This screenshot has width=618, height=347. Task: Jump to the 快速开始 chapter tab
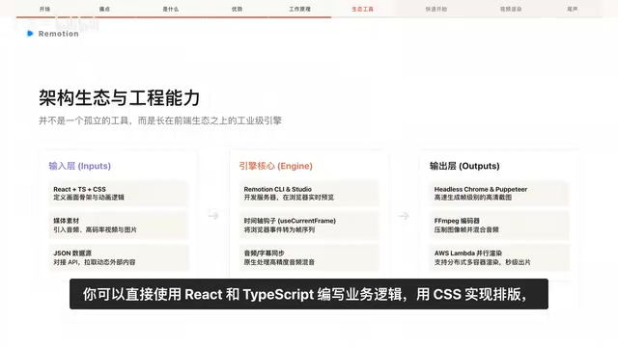pyautogui.click(x=435, y=9)
